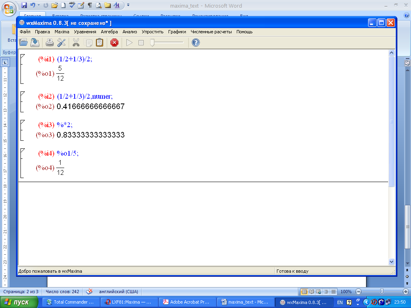Click the wxMaxima copy icon
The image size is (411, 308).
88,43
